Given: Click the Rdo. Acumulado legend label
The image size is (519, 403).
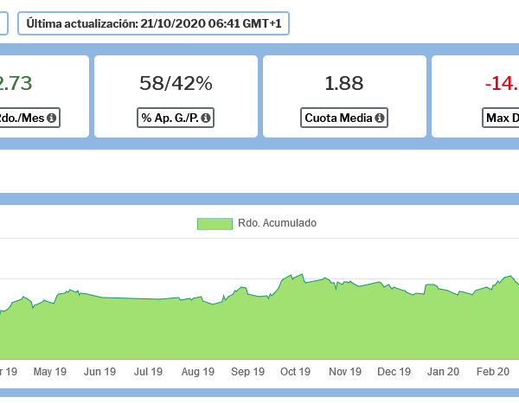Looking at the screenshot, I should pos(278,223).
